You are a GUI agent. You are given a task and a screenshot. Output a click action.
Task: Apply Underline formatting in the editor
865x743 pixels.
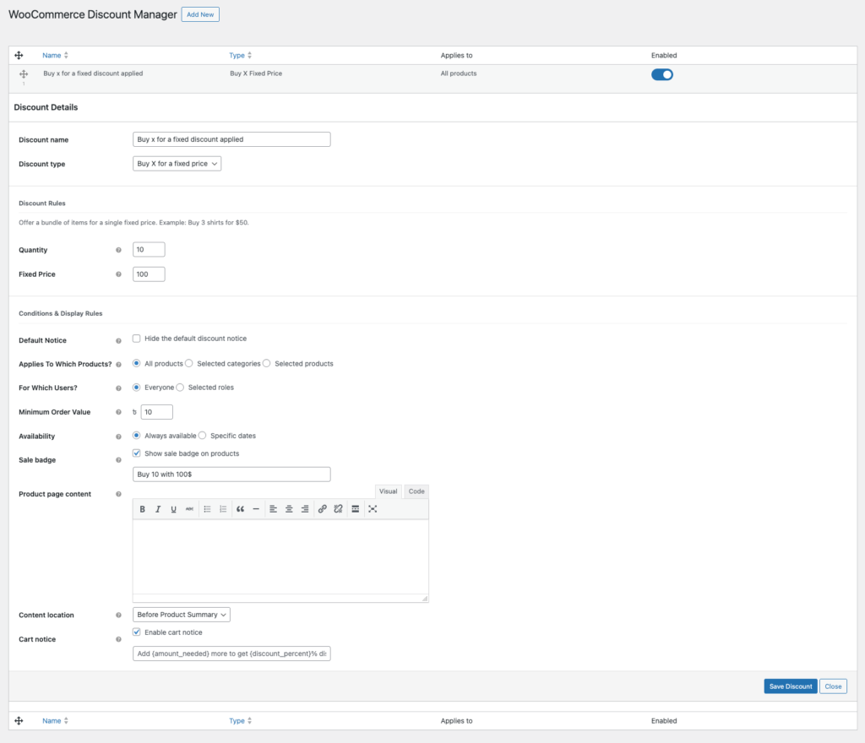pyautogui.click(x=173, y=509)
